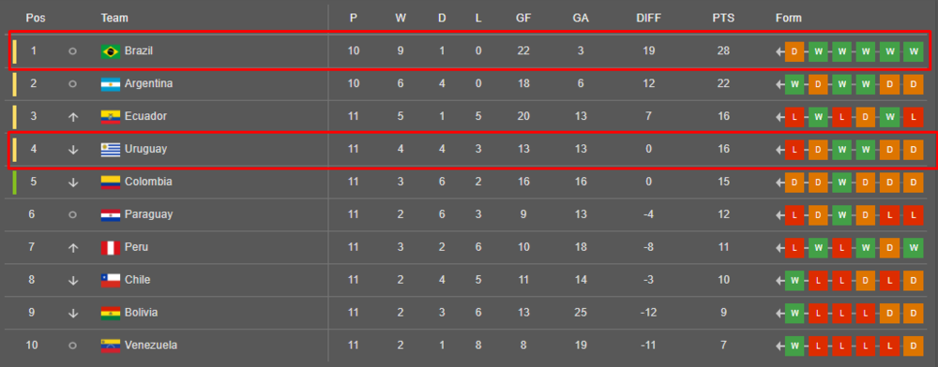Click the Brazil flag icon
Viewport: 938px width, 367px height.
pyautogui.click(x=111, y=51)
